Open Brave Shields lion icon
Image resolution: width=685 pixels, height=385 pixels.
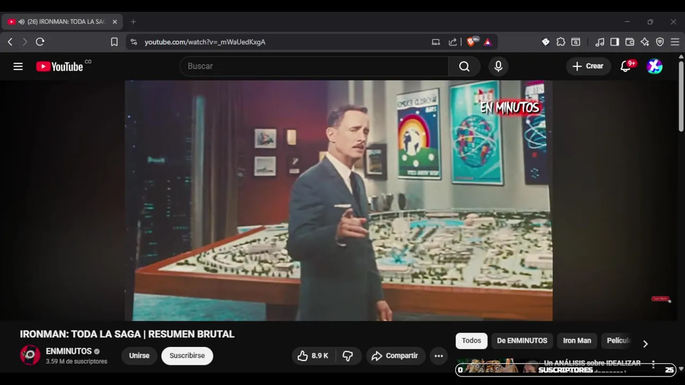point(472,42)
